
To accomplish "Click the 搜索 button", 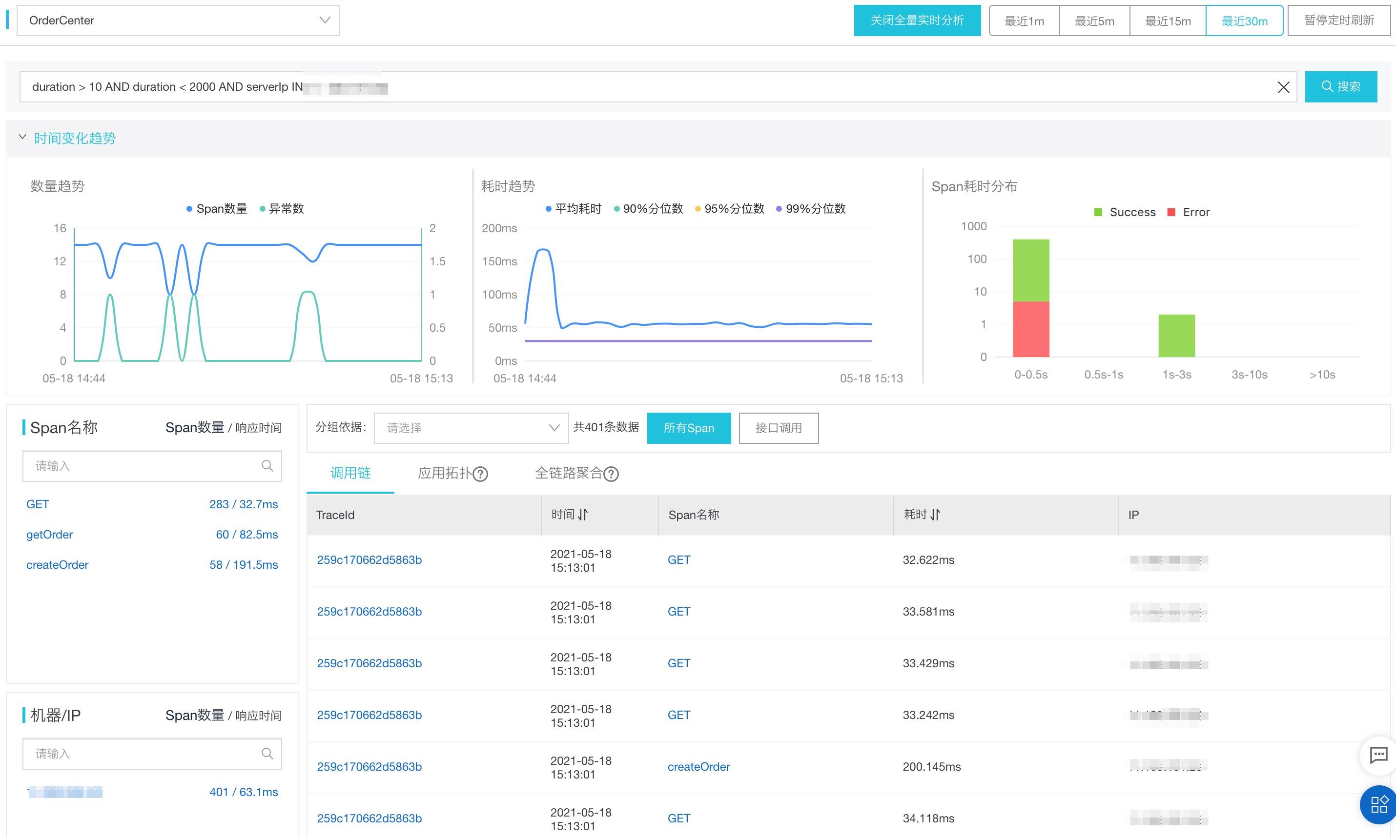I will click(1341, 87).
